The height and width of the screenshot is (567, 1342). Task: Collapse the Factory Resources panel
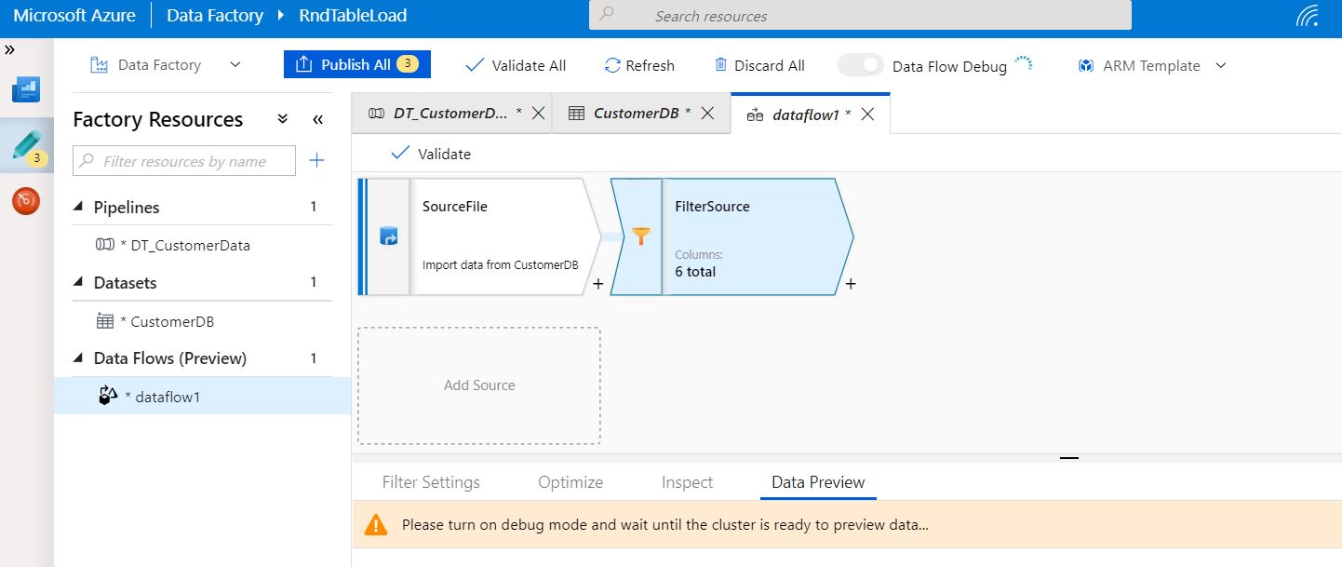[317, 119]
